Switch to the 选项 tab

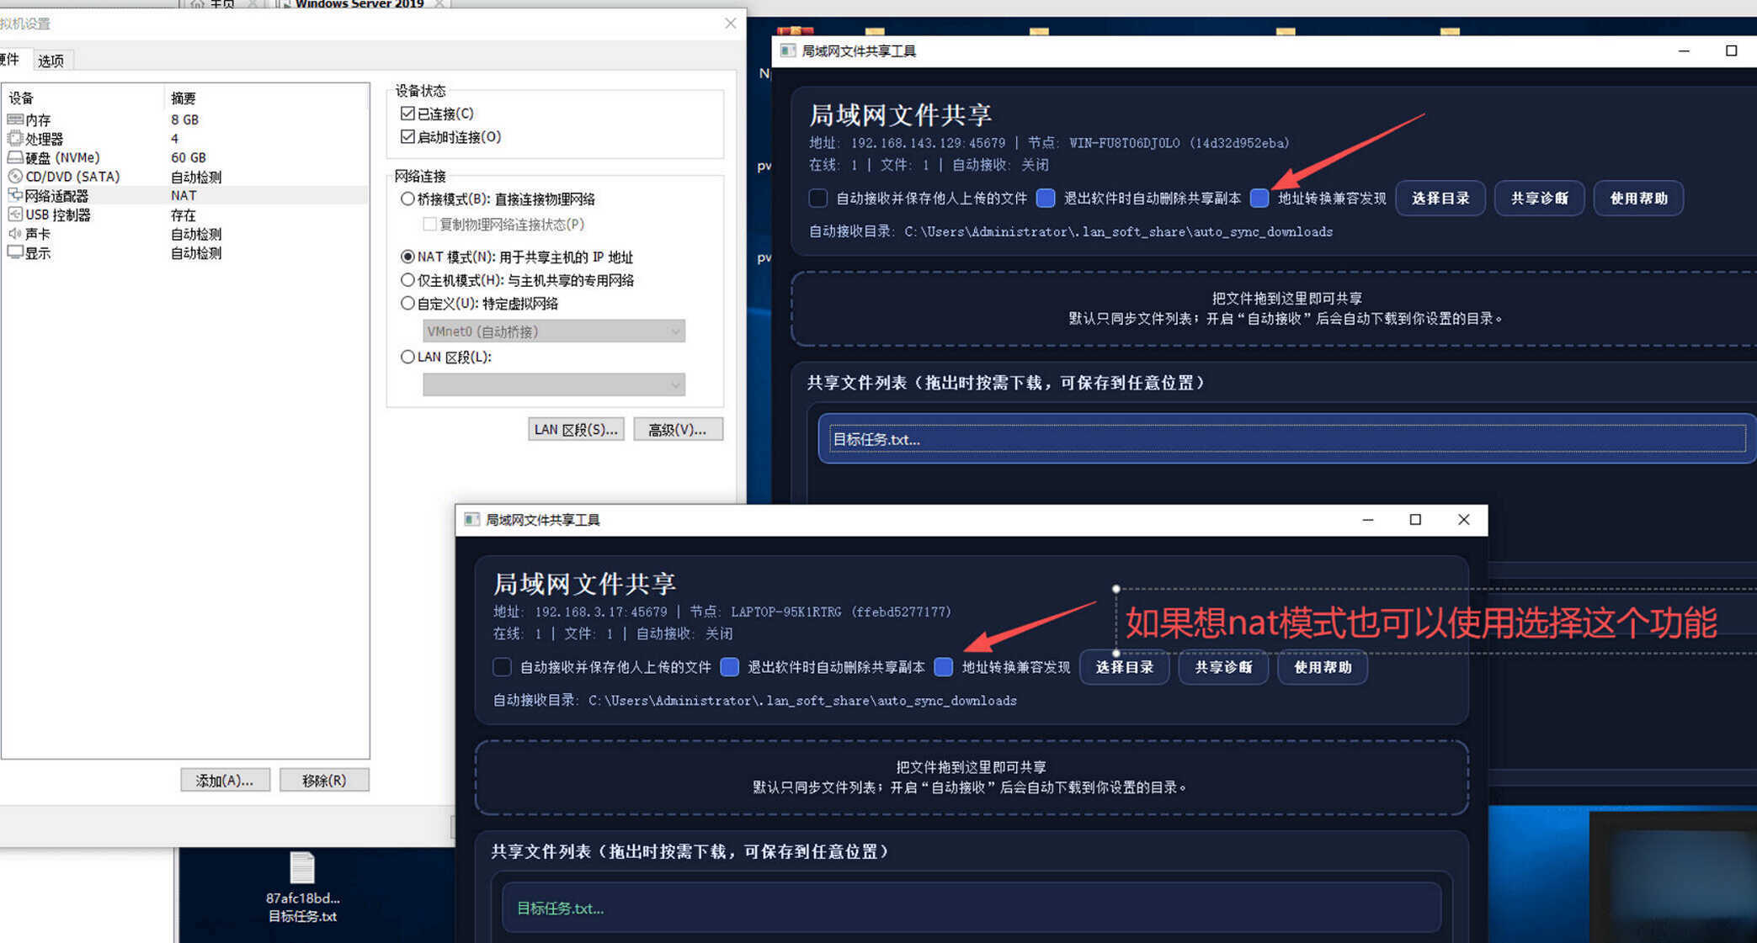coord(51,60)
